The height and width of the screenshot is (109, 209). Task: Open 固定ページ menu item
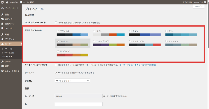pos(11,24)
